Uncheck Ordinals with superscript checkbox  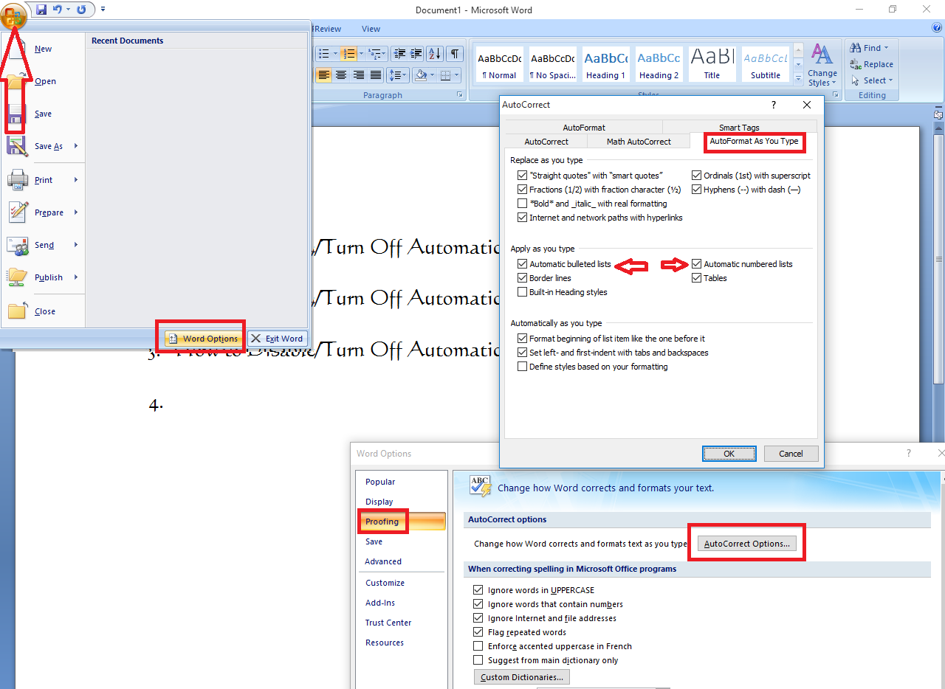(697, 176)
